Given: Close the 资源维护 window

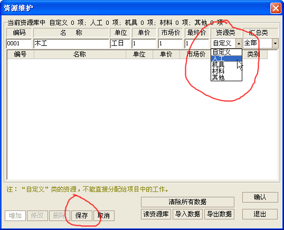Looking at the screenshot, I should pyautogui.click(x=276, y=8).
